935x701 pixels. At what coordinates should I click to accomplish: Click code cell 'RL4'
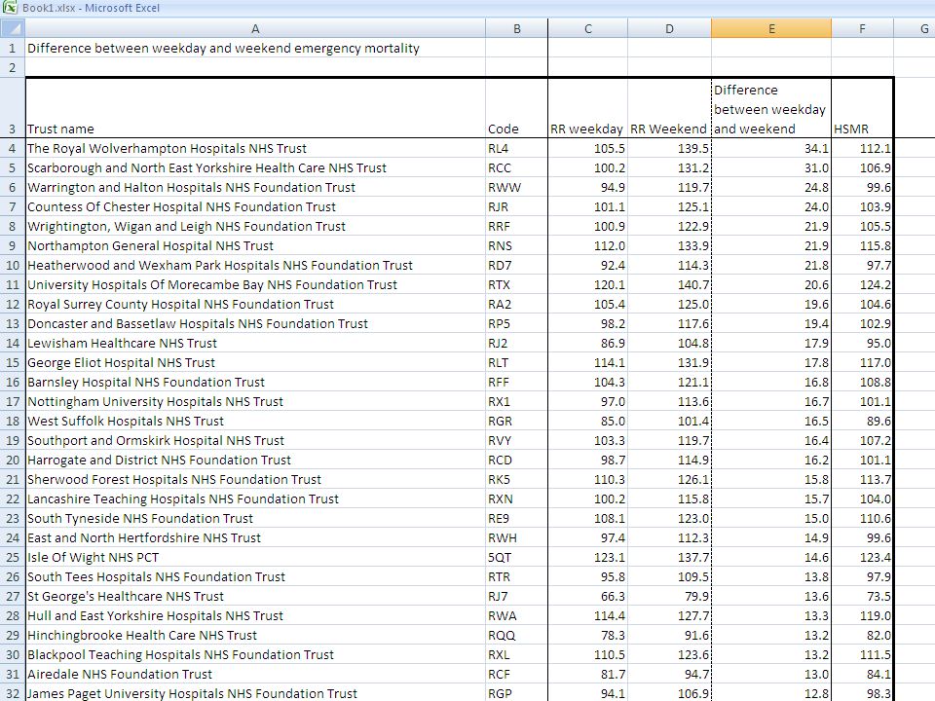coord(516,148)
